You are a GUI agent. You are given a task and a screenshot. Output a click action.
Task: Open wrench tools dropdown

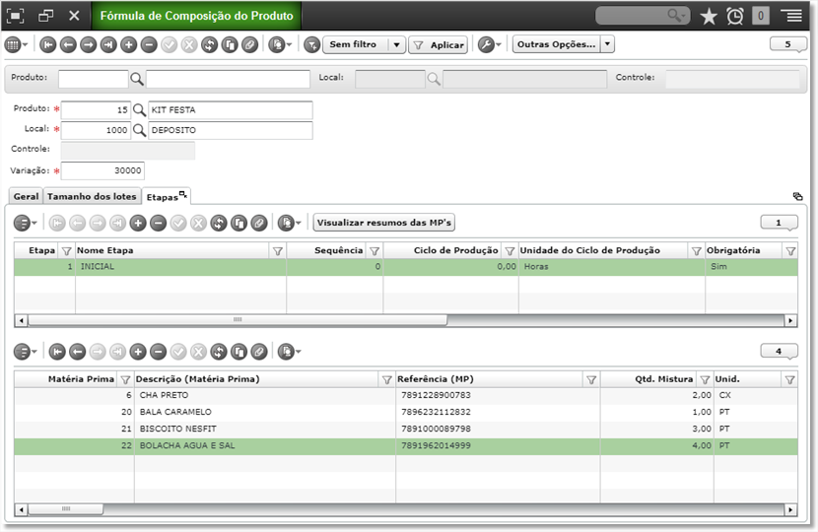pos(490,45)
